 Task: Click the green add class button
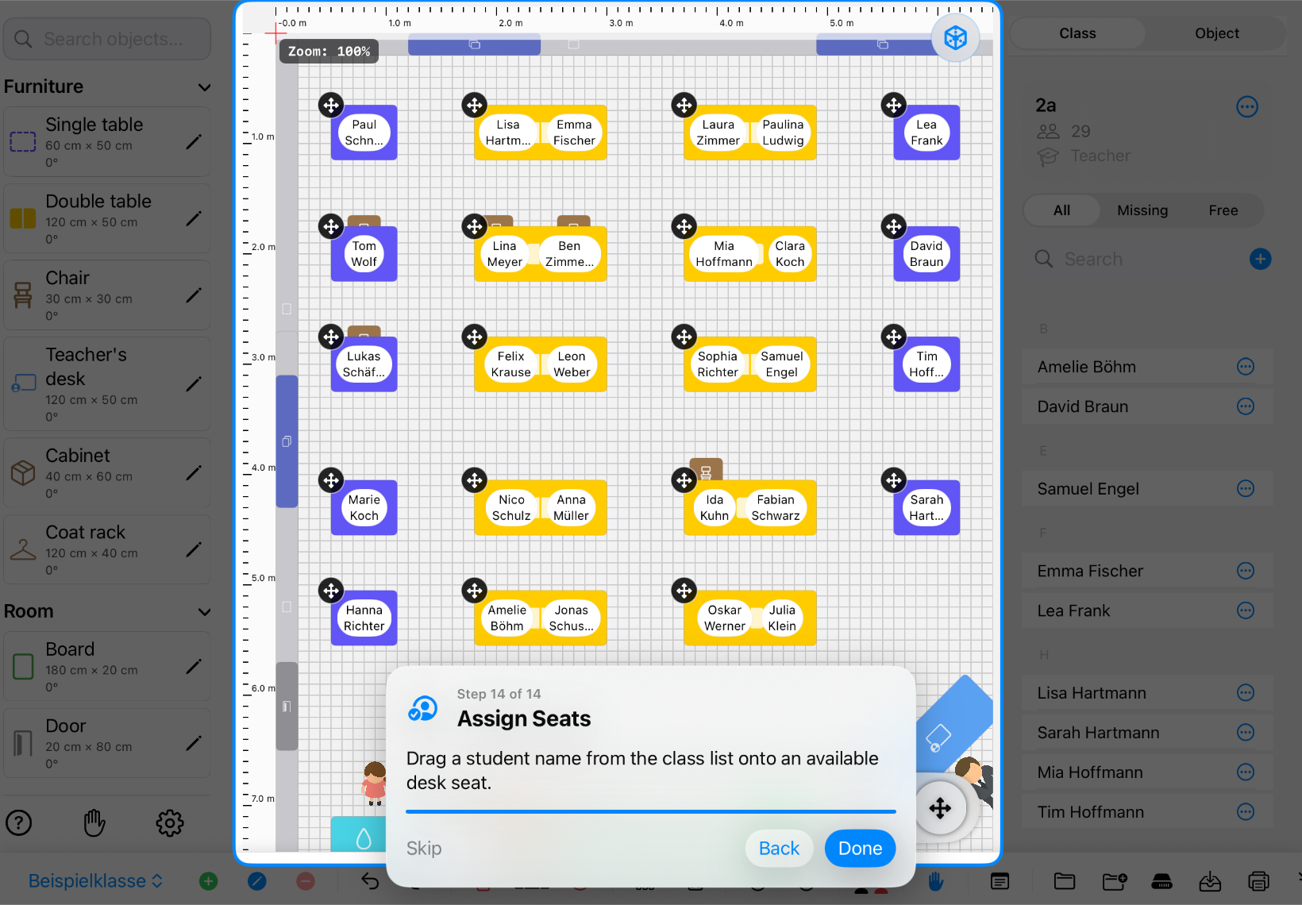(209, 880)
